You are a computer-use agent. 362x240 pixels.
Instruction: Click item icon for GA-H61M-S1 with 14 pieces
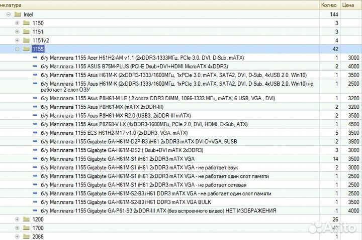tap(35, 158)
